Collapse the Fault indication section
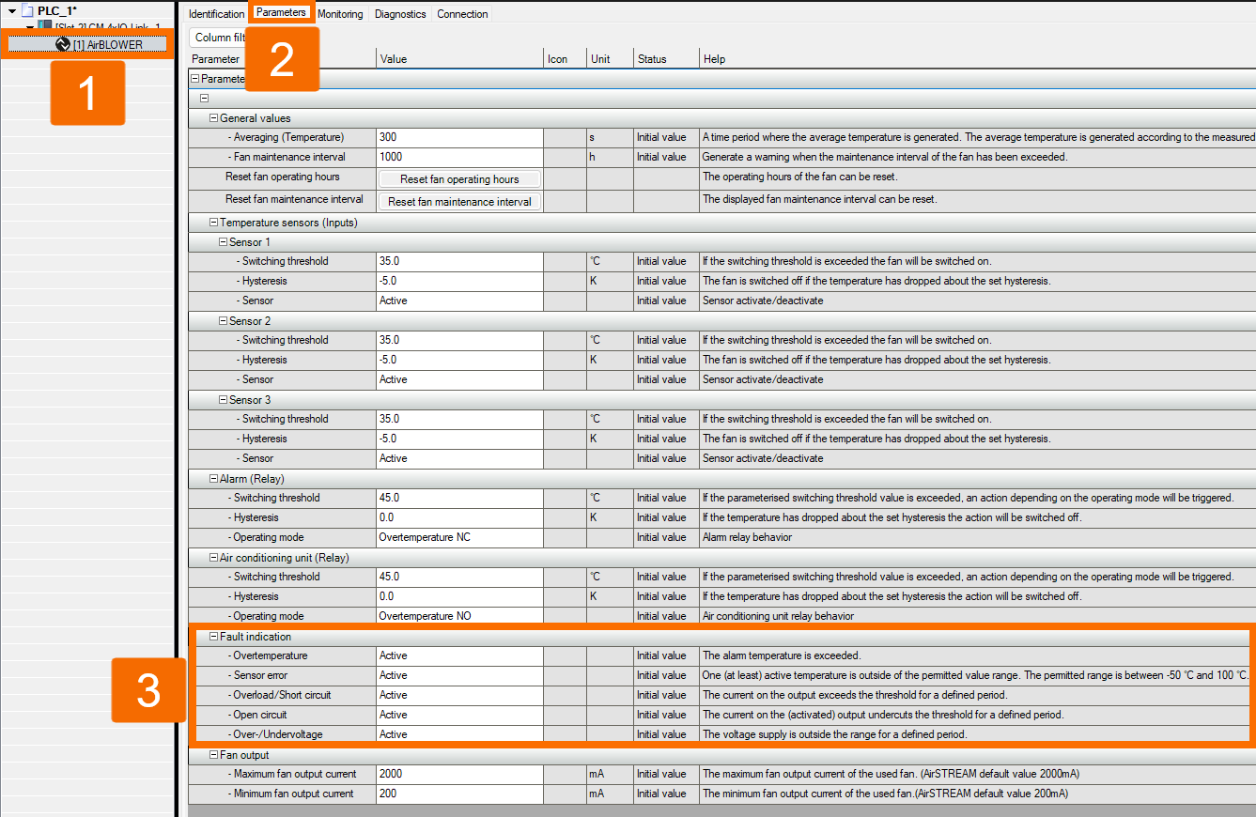This screenshot has width=1256, height=817. tap(213, 637)
